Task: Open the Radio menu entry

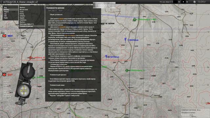Action: [6, 18]
